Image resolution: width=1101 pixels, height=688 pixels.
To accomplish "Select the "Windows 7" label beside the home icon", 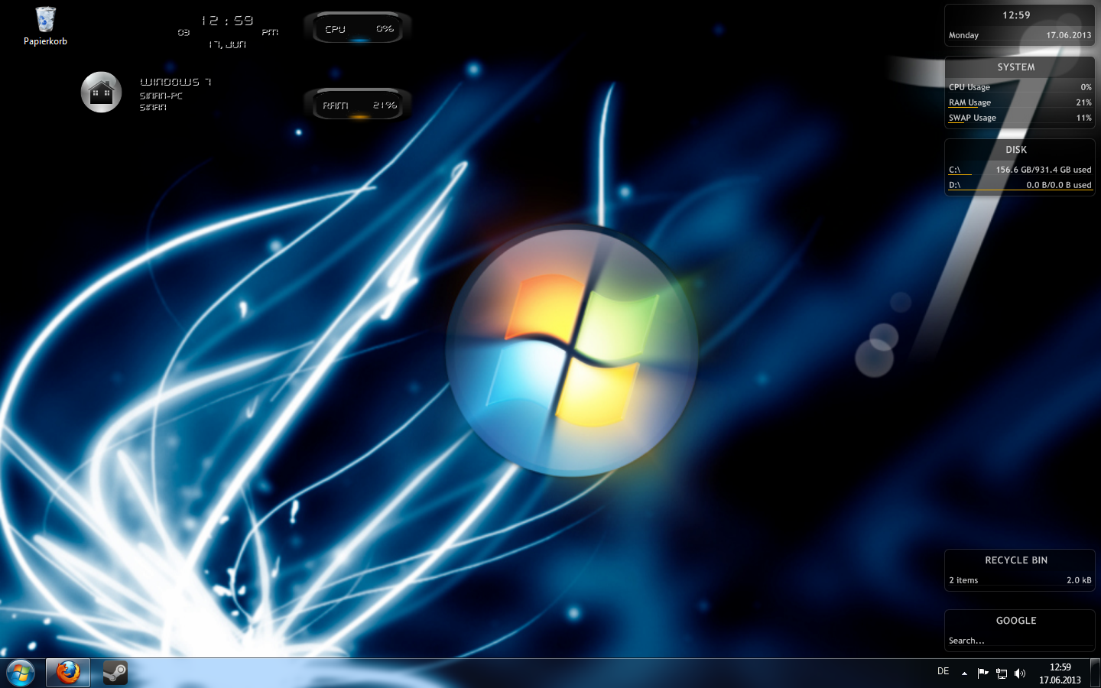I will point(175,82).
